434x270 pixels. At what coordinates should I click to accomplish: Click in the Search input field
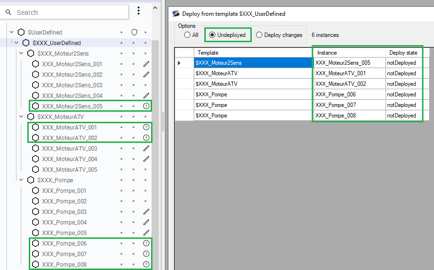pyautogui.click(x=70, y=12)
